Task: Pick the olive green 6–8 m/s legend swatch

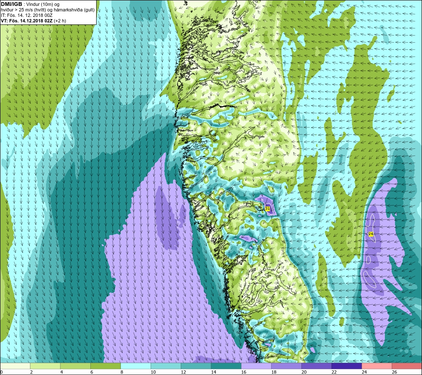Action: point(105,366)
